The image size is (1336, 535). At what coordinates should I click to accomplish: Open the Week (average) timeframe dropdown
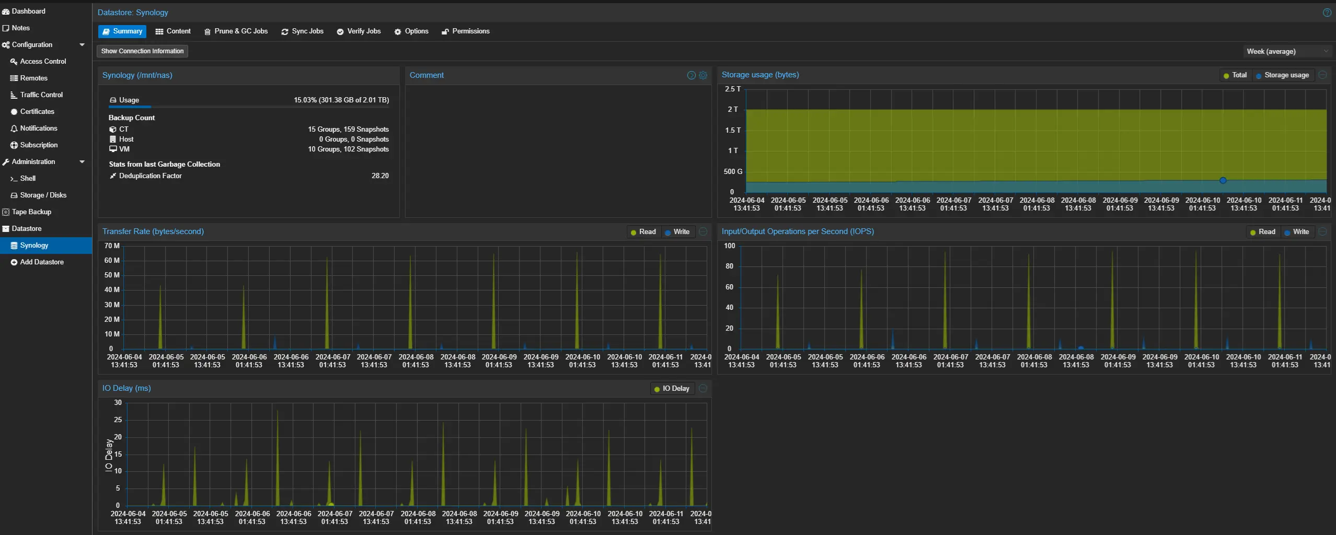1286,51
